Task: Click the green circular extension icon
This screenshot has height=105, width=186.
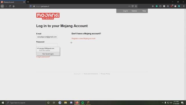Action: (x=157, y=6)
